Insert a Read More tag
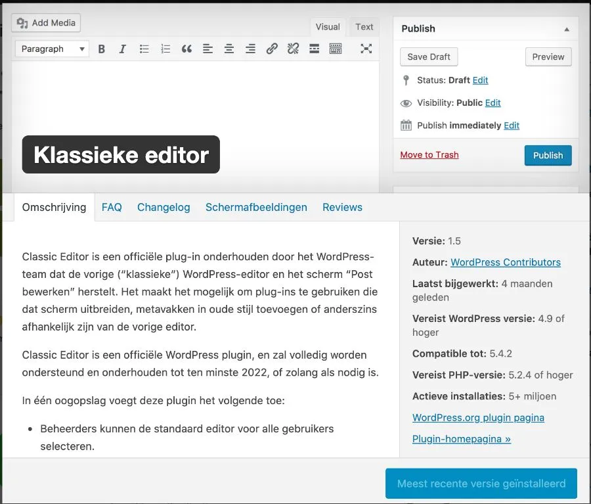Viewport: 591px width, 504px height. click(x=314, y=49)
